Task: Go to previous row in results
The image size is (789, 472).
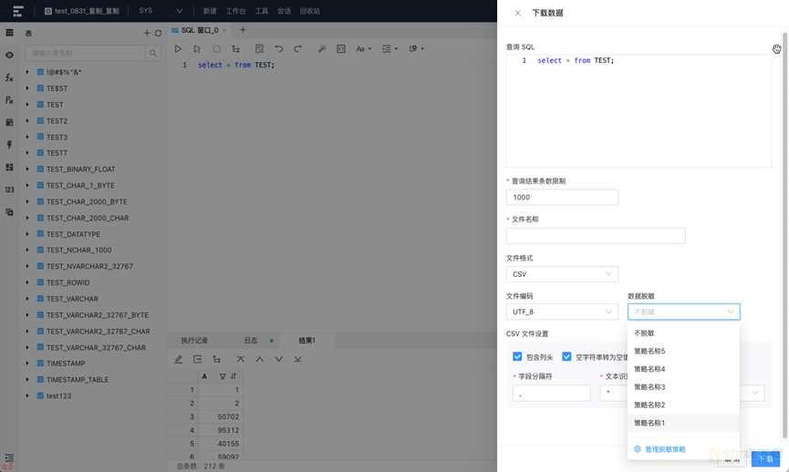Action: click(260, 359)
